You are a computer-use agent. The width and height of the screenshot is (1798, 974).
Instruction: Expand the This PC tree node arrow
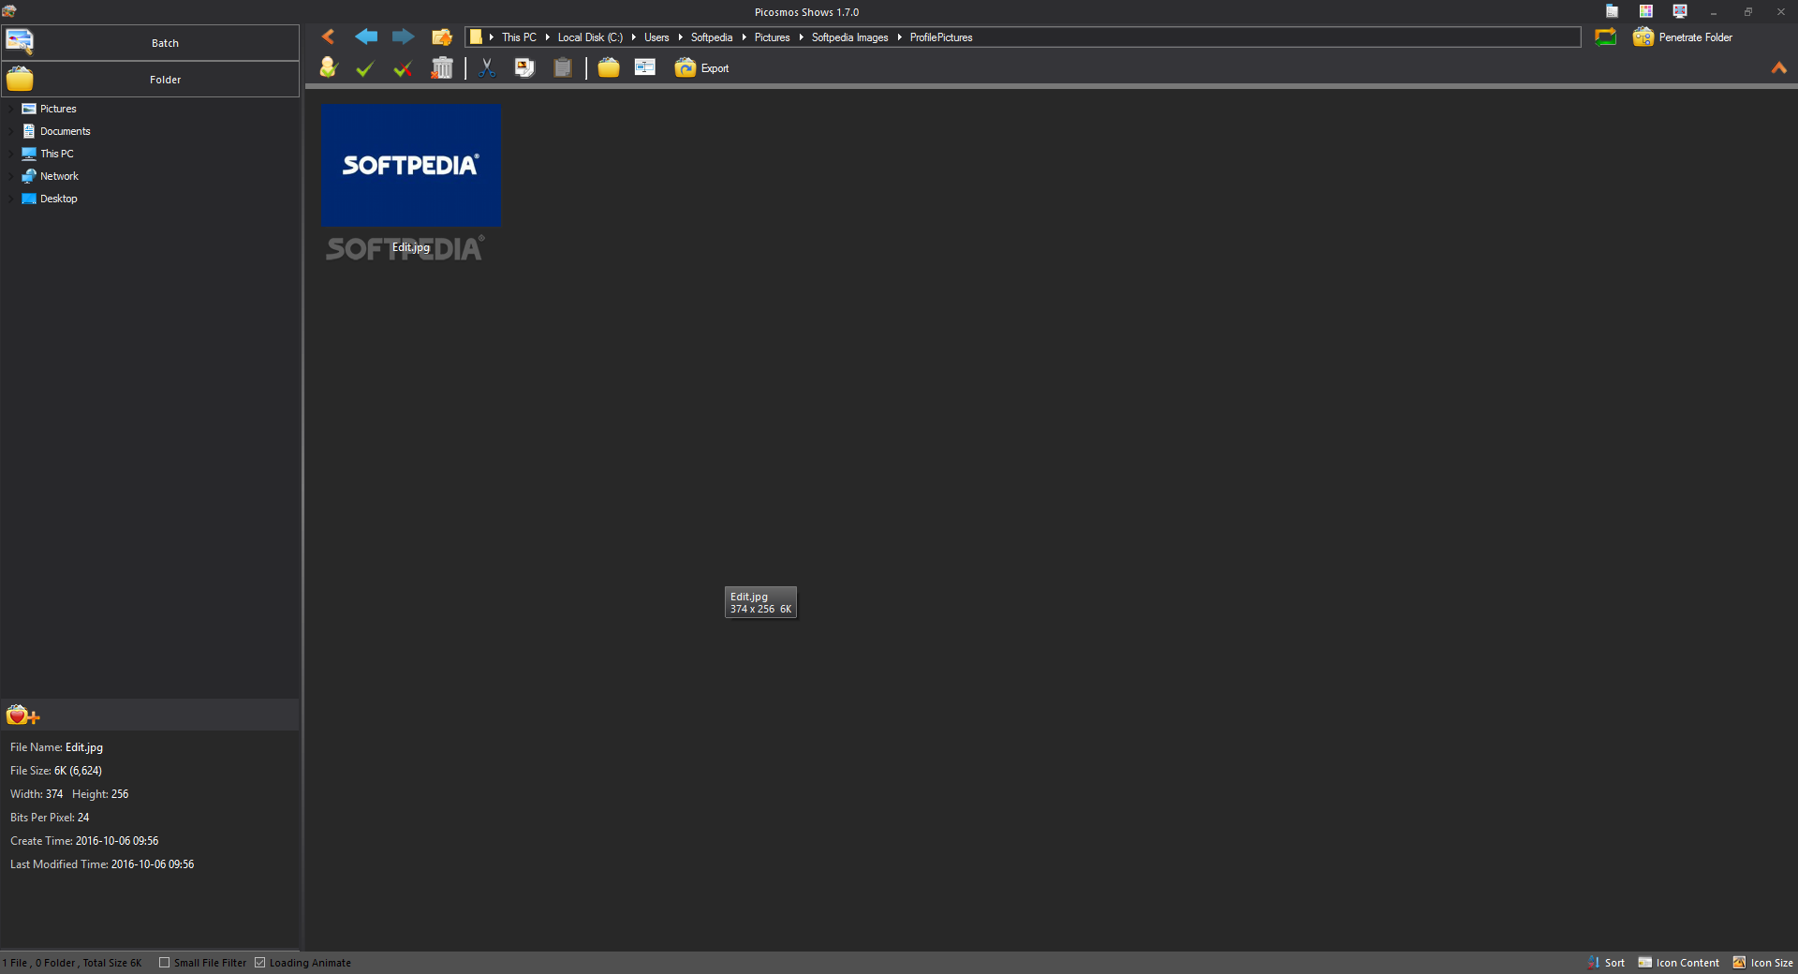[11, 154]
